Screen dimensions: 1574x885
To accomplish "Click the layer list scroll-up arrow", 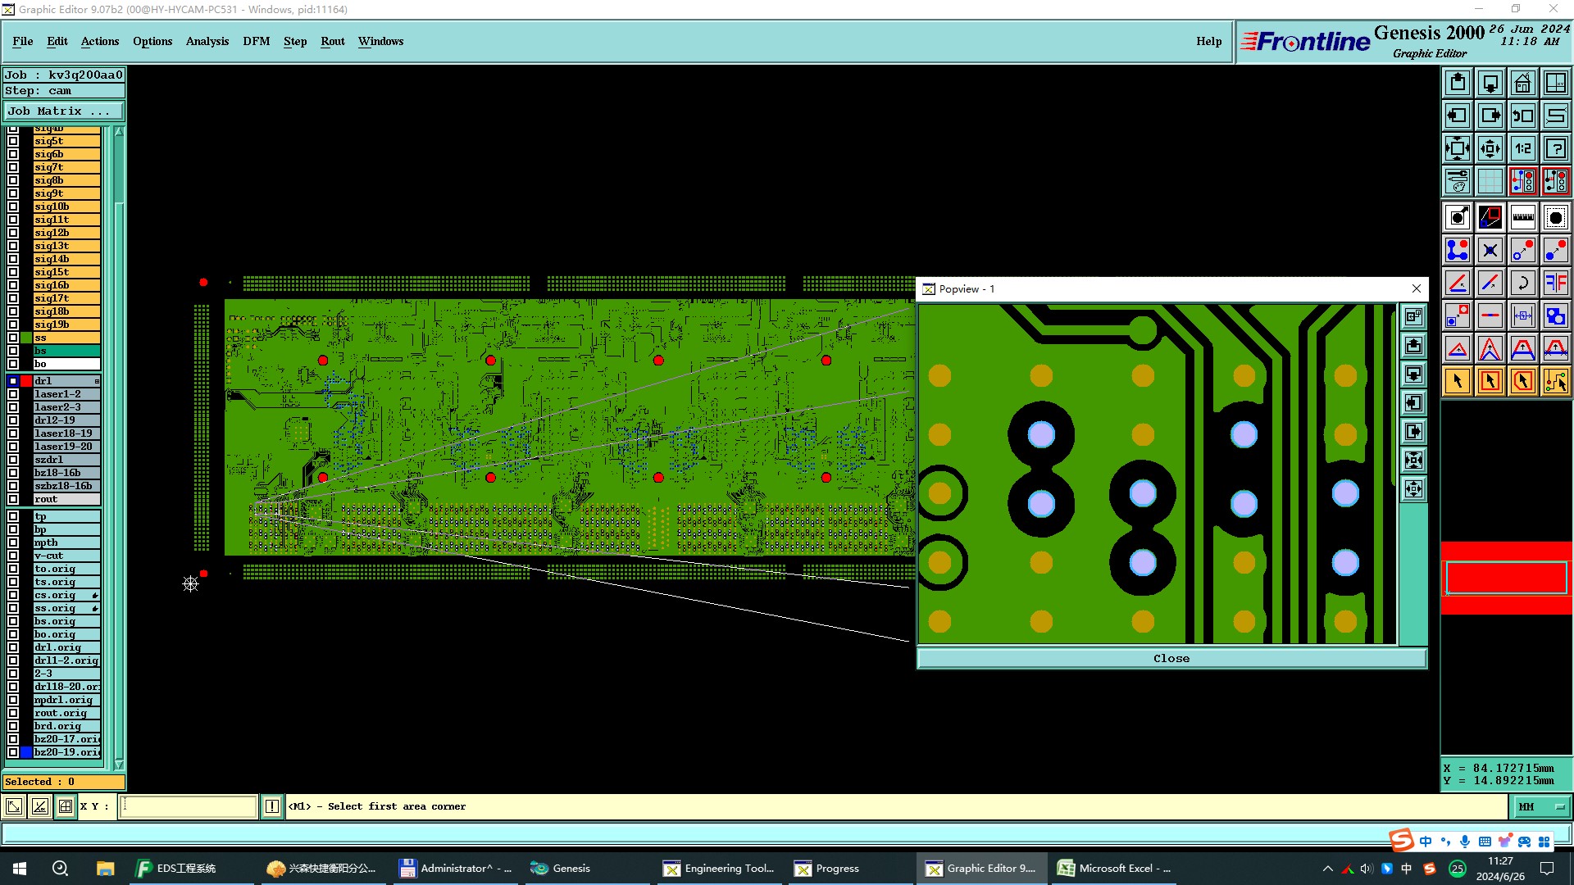I will click(119, 131).
